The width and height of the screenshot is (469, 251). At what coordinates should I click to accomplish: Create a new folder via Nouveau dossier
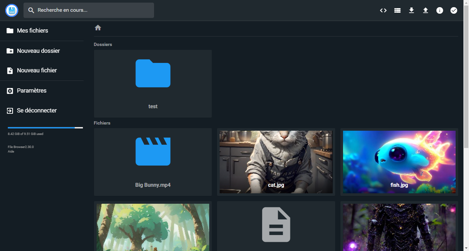point(38,51)
